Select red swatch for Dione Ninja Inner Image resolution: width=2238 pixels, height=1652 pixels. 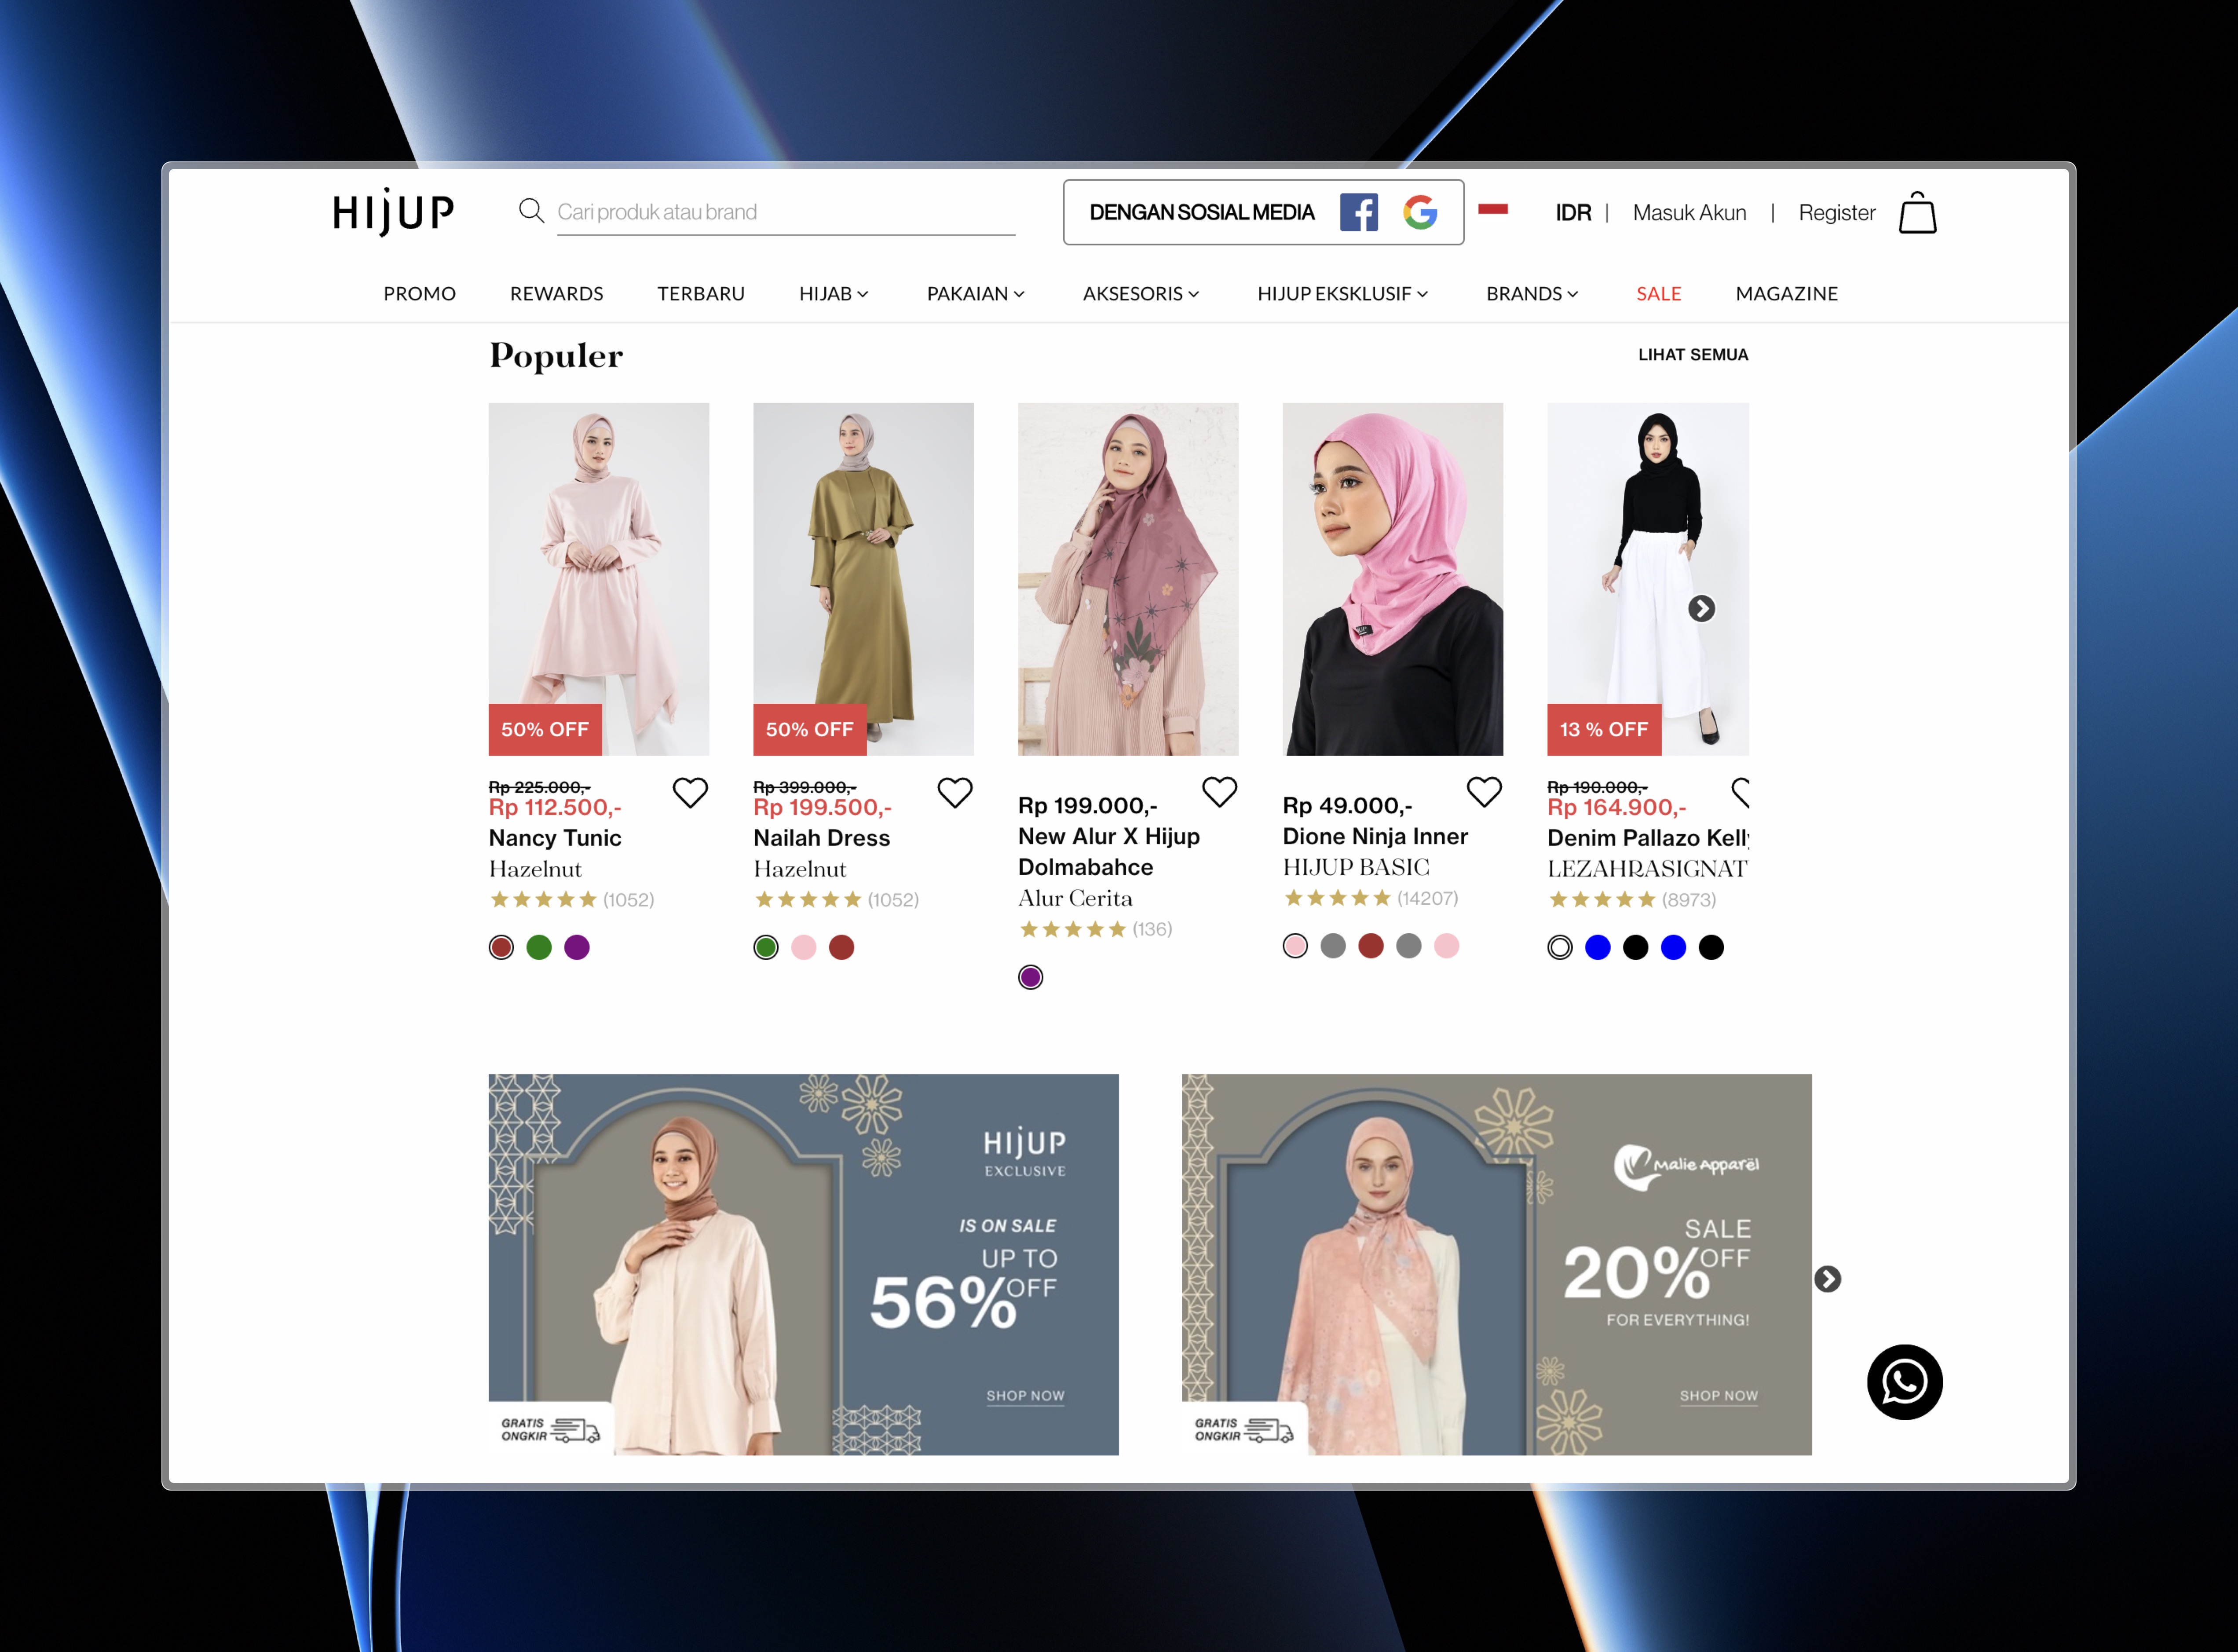1371,945
